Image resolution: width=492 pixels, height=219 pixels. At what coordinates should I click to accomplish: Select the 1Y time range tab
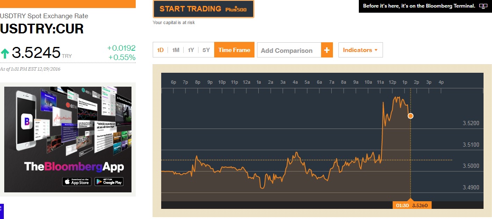[x=191, y=50]
